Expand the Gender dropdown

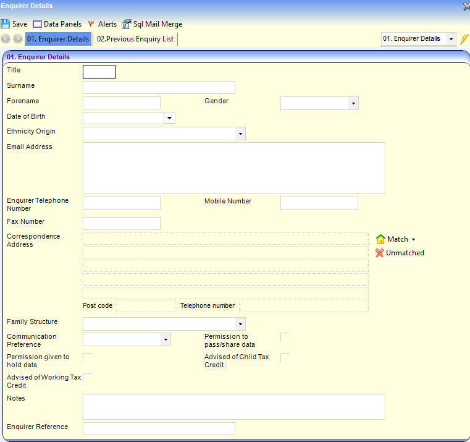(x=353, y=104)
